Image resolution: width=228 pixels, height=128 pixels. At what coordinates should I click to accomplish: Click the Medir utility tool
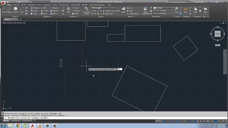click(x=186, y=10)
